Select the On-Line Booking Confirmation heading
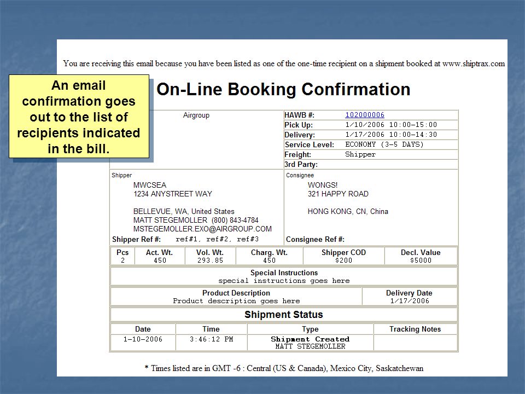525x394 pixels. click(x=283, y=89)
